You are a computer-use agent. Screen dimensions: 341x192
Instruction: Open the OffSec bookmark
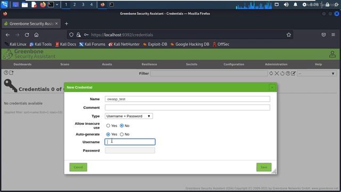coord(221,44)
